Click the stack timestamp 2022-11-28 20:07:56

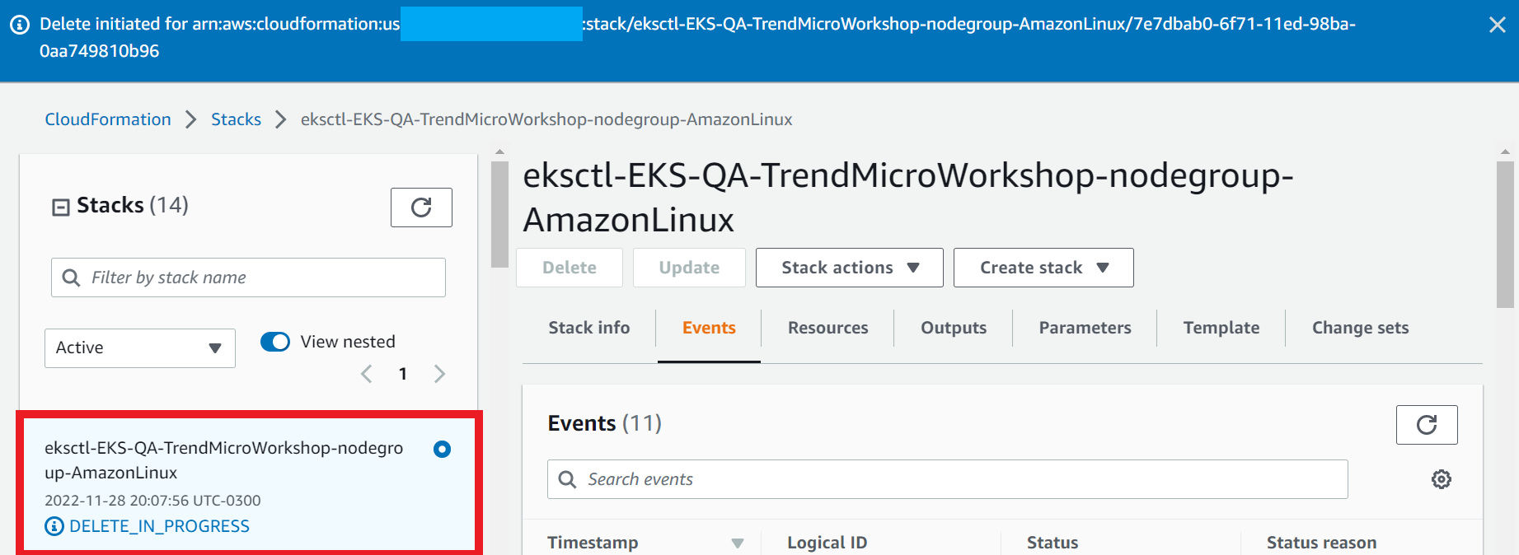click(x=152, y=501)
